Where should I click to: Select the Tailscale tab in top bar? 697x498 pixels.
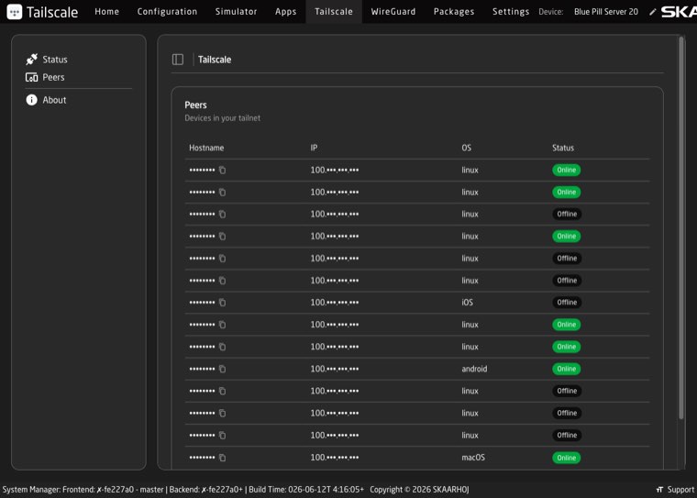[334, 12]
